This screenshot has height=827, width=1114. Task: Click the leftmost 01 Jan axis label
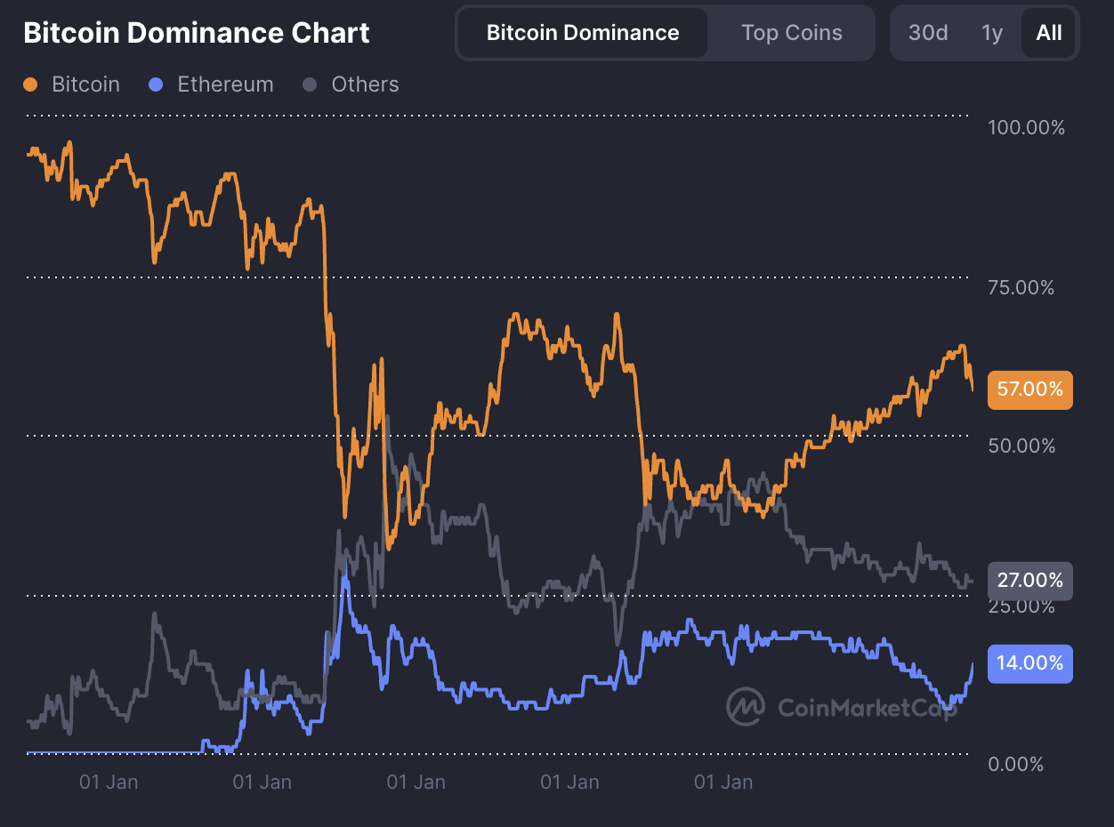pyautogui.click(x=109, y=782)
